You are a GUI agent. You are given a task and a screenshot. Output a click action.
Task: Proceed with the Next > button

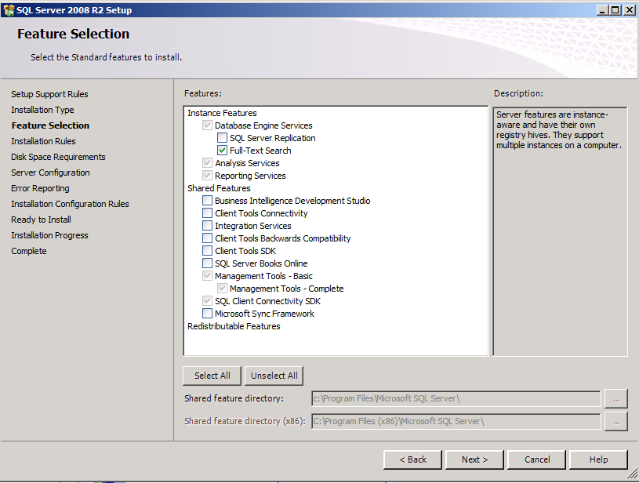pyautogui.click(x=474, y=459)
